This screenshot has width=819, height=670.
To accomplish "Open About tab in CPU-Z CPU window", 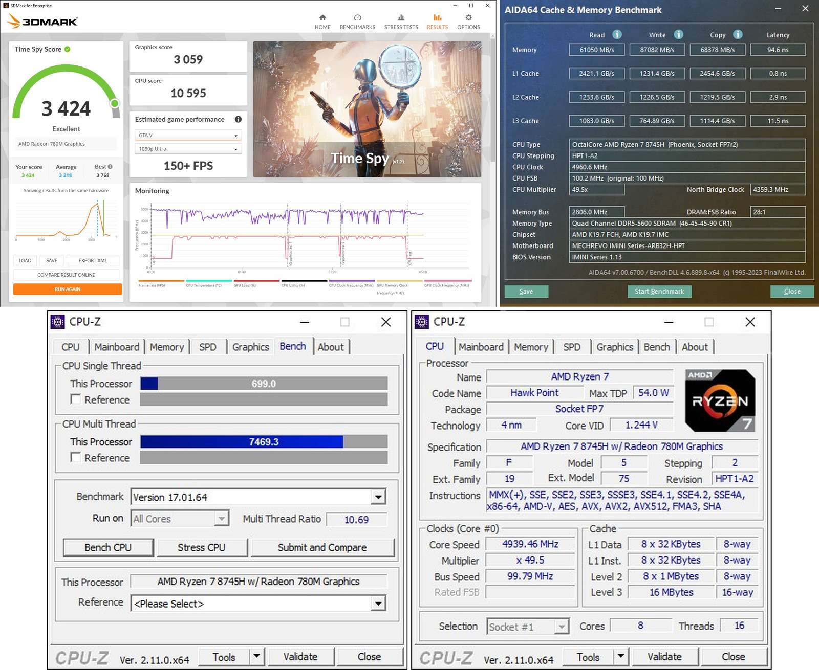I will [x=695, y=347].
